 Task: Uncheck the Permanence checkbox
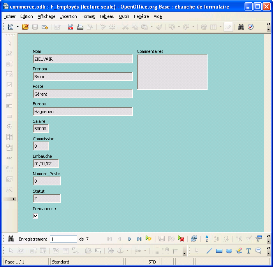(x=36, y=216)
